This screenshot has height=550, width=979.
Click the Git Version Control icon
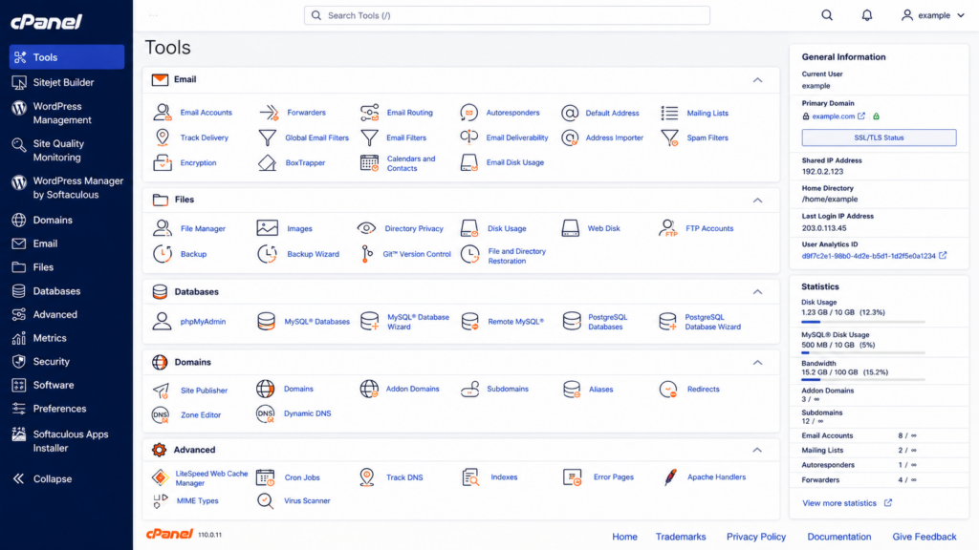[x=367, y=254]
